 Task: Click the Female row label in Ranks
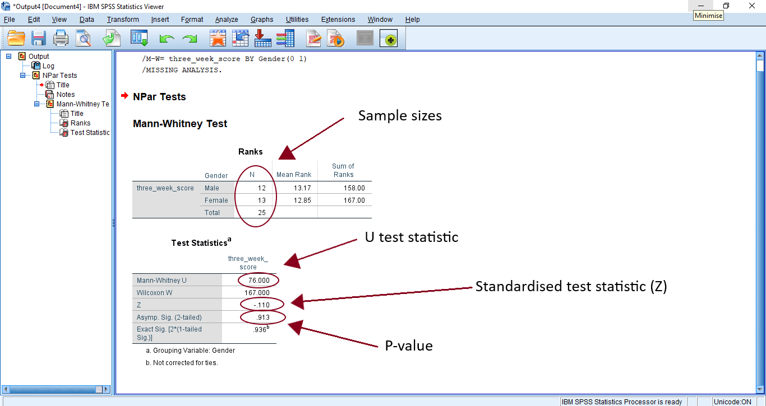click(x=216, y=200)
